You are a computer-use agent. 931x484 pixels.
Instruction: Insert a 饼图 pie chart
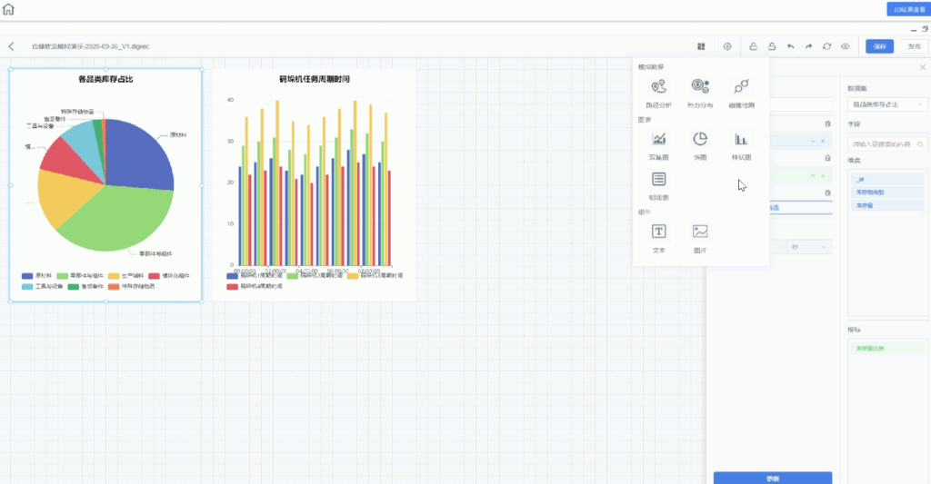[x=700, y=146]
